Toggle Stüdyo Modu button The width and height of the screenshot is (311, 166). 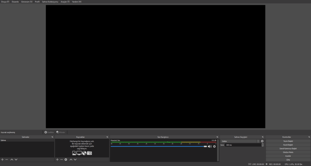(x=288, y=152)
